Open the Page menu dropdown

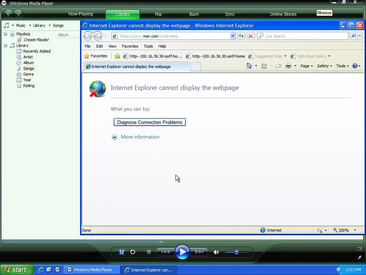[x=306, y=66]
